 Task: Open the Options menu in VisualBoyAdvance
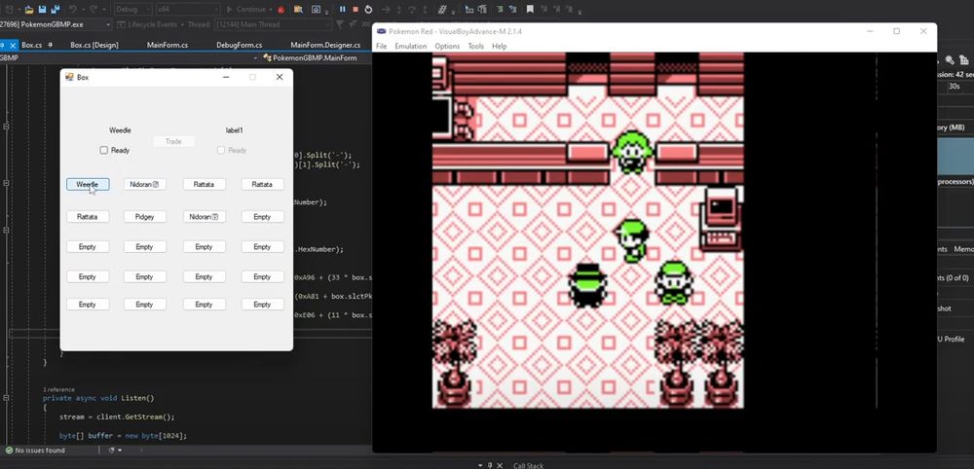point(447,46)
